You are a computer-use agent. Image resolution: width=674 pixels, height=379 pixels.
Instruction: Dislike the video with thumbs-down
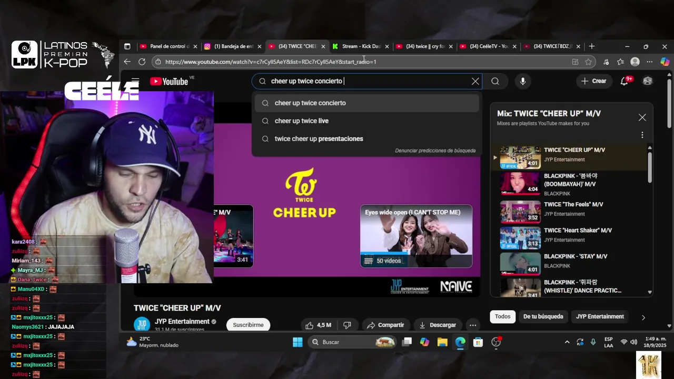tap(347, 325)
